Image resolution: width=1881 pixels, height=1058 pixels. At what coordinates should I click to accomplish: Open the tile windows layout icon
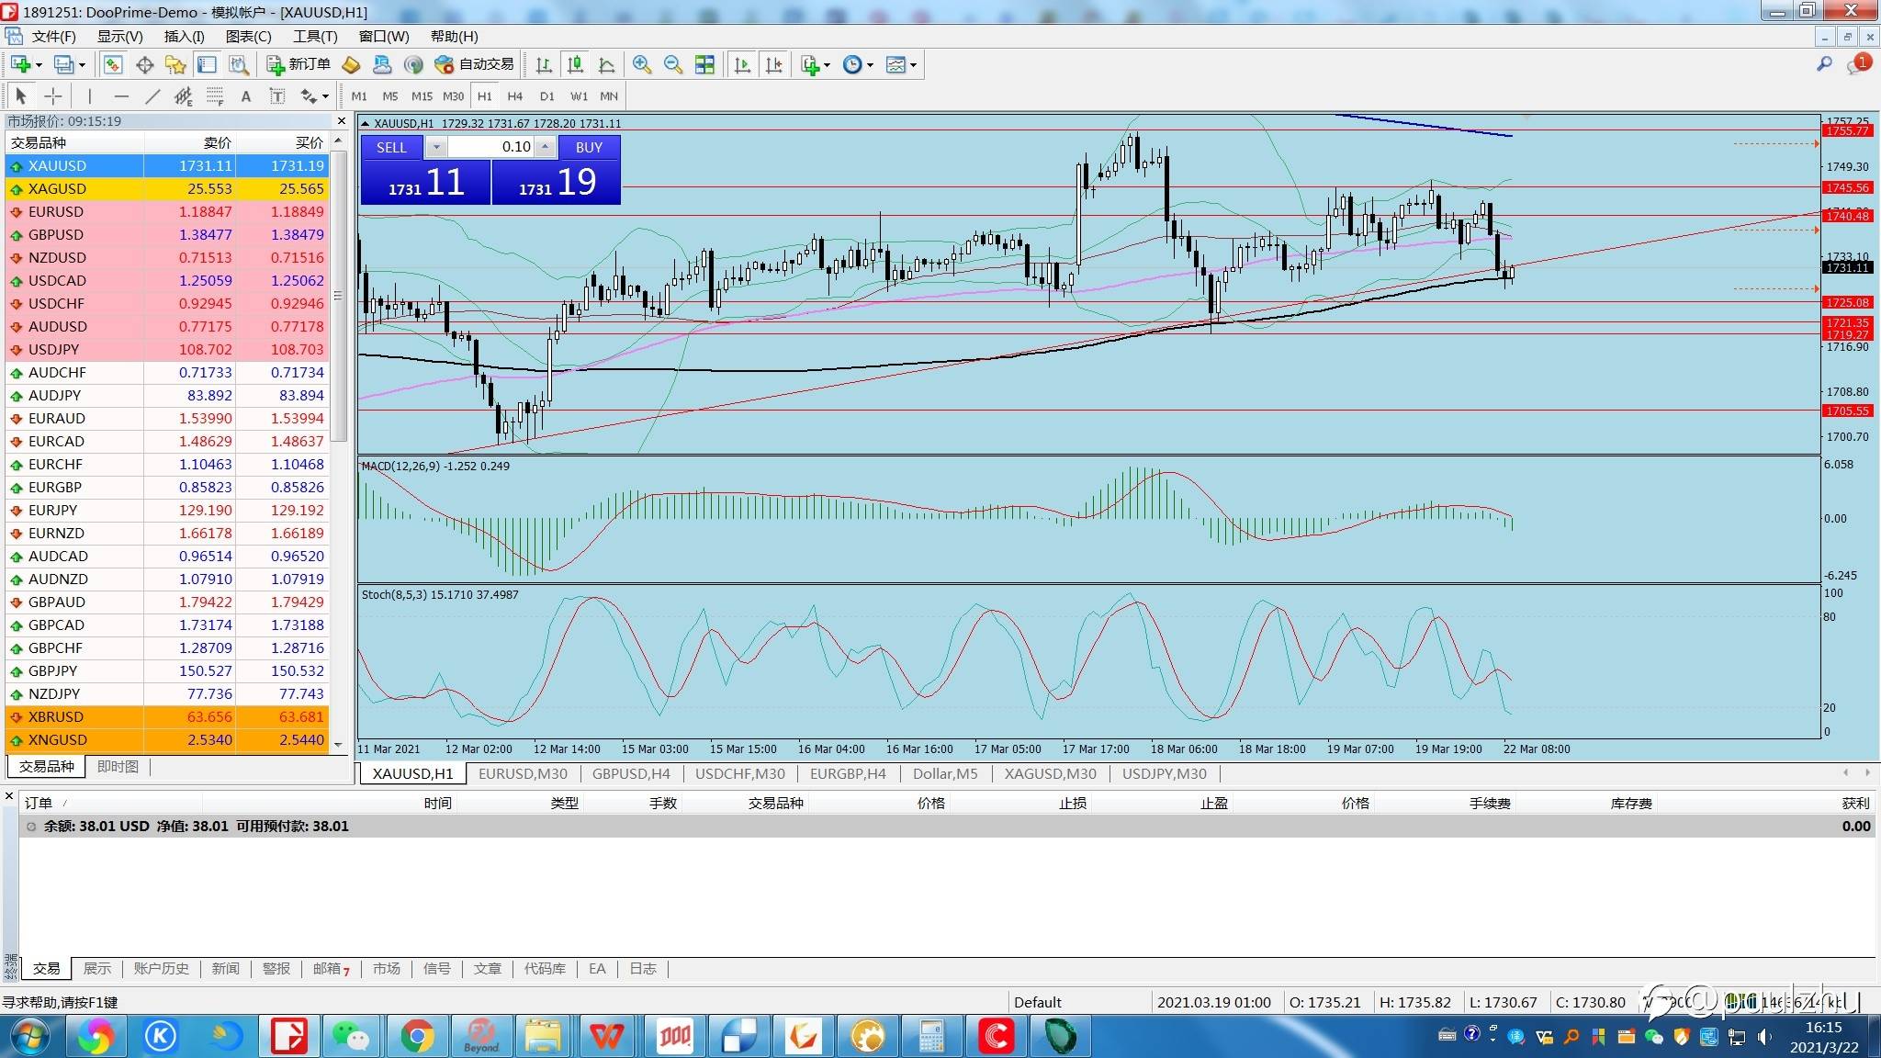704,64
